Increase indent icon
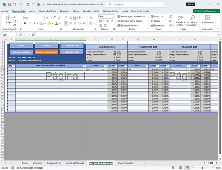 [x=84, y=23]
